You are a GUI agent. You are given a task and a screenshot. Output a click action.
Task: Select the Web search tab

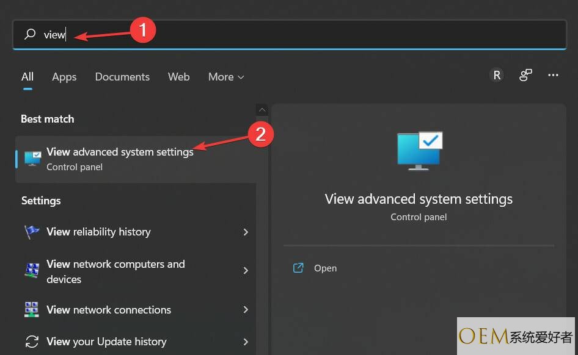[178, 77]
